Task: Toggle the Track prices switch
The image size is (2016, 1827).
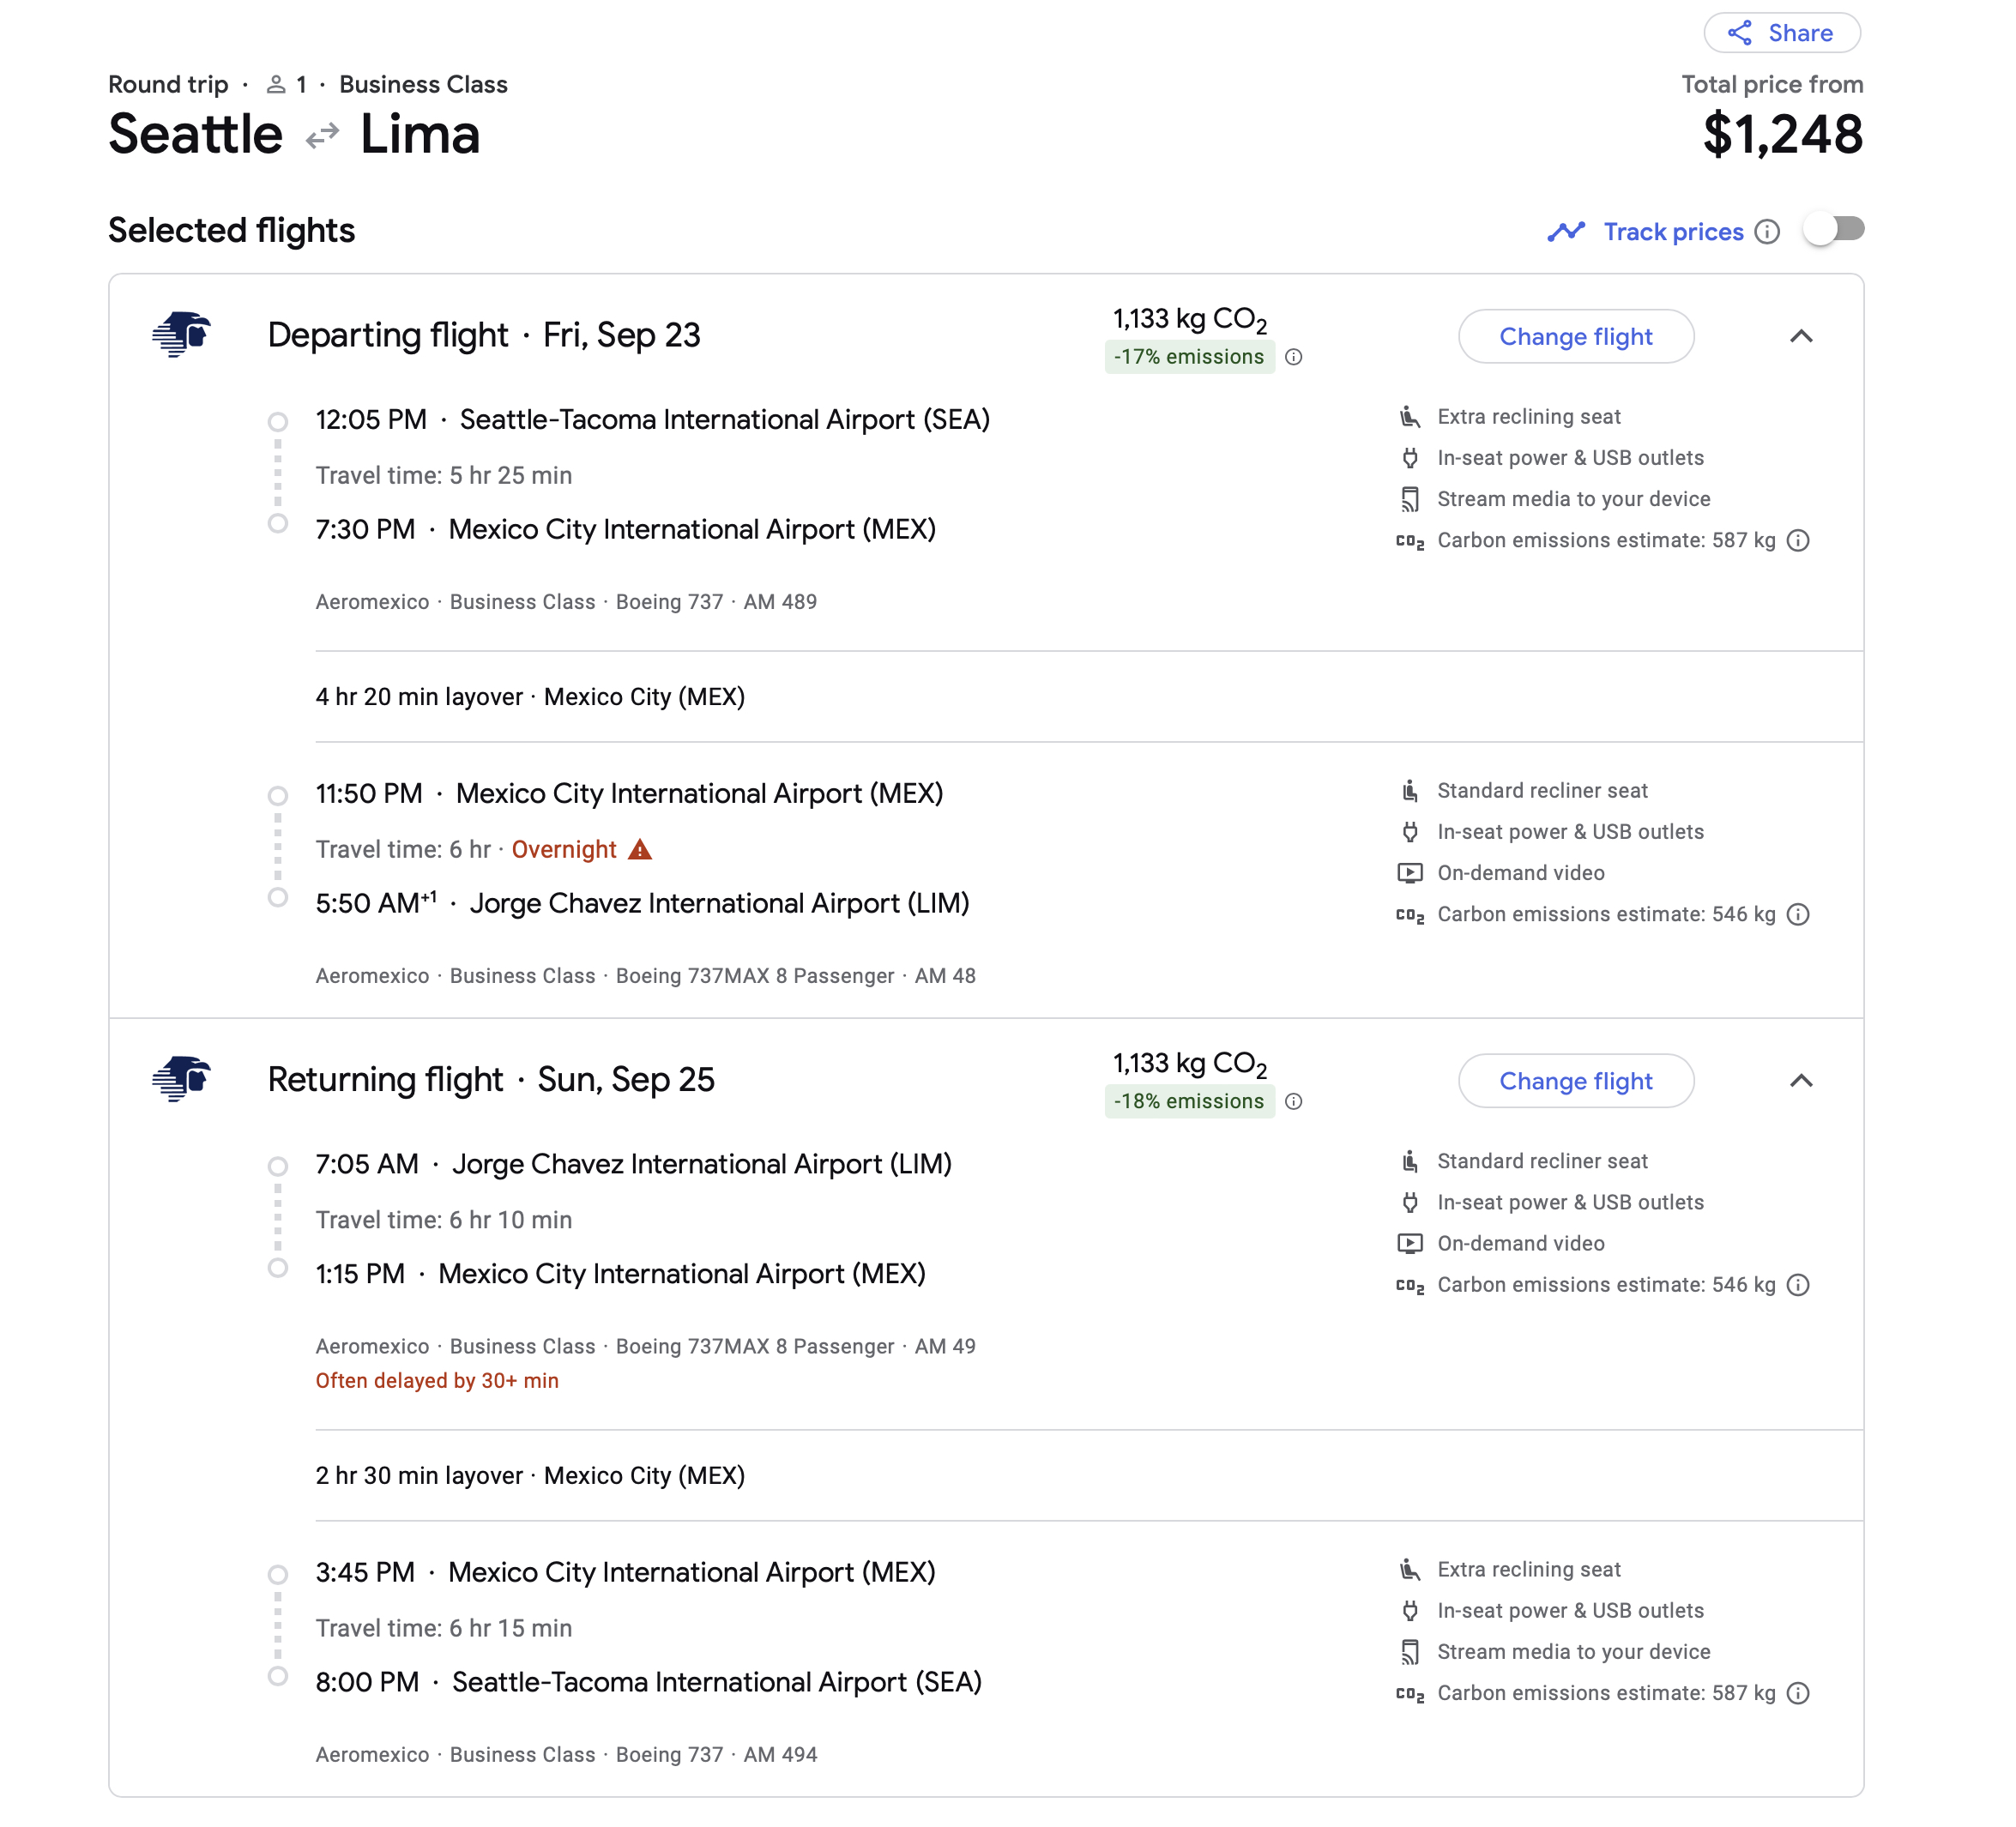Action: coord(1833,230)
